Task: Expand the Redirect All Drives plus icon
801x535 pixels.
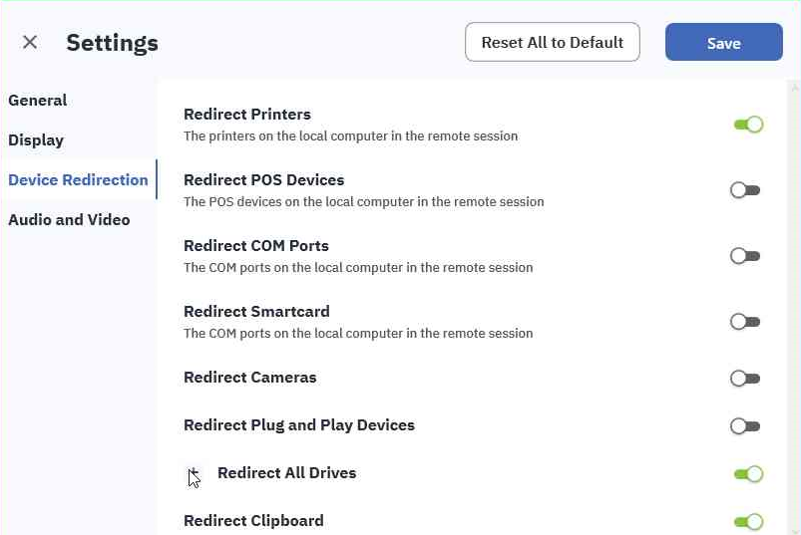Action: tap(194, 473)
